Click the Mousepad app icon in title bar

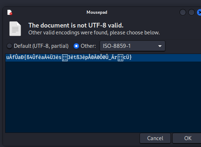[9, 12]
